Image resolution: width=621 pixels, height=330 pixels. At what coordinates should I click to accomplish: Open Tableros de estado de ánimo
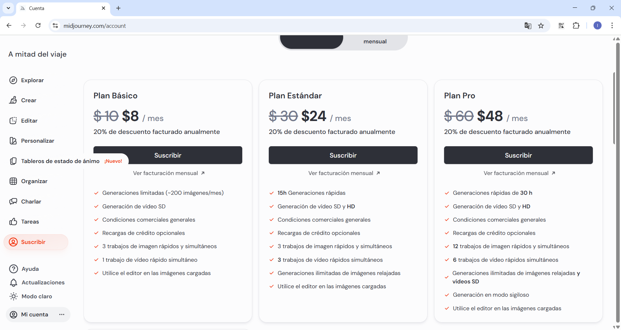click(x=60, y=161)
